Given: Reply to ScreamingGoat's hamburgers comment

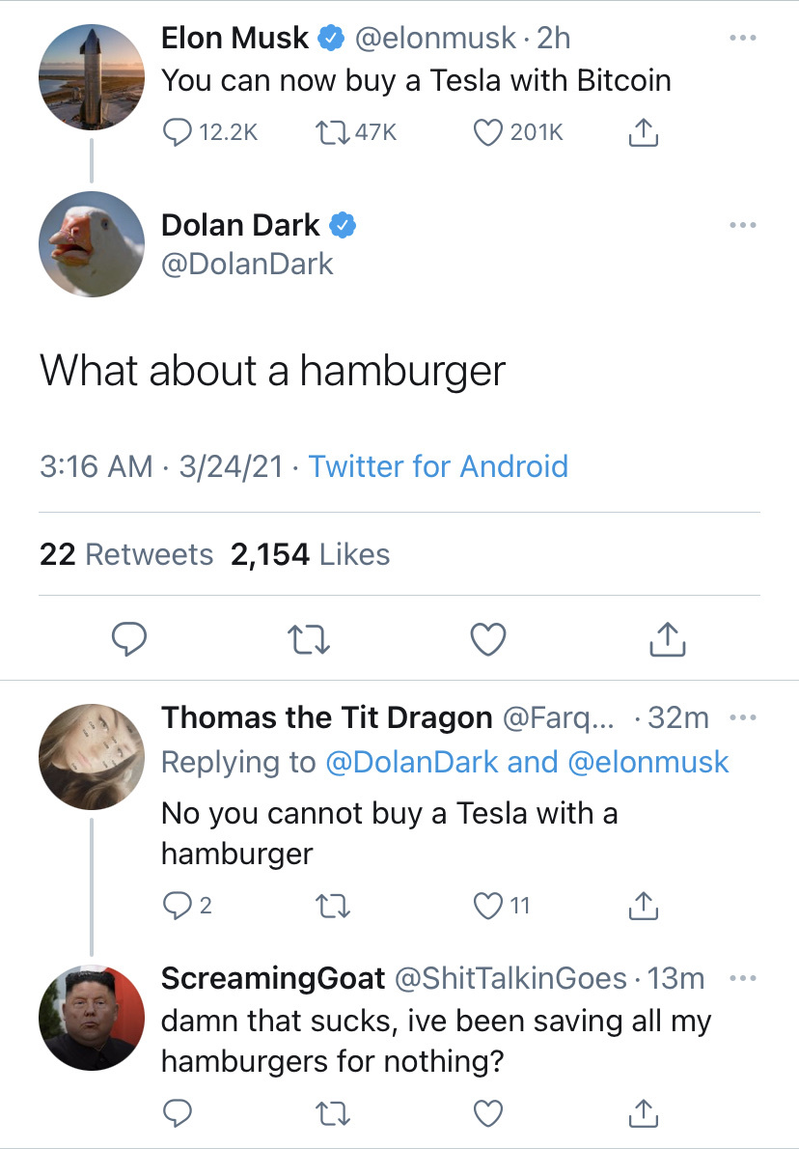Looking at the screenshot, I should [x=177, y=1112].
